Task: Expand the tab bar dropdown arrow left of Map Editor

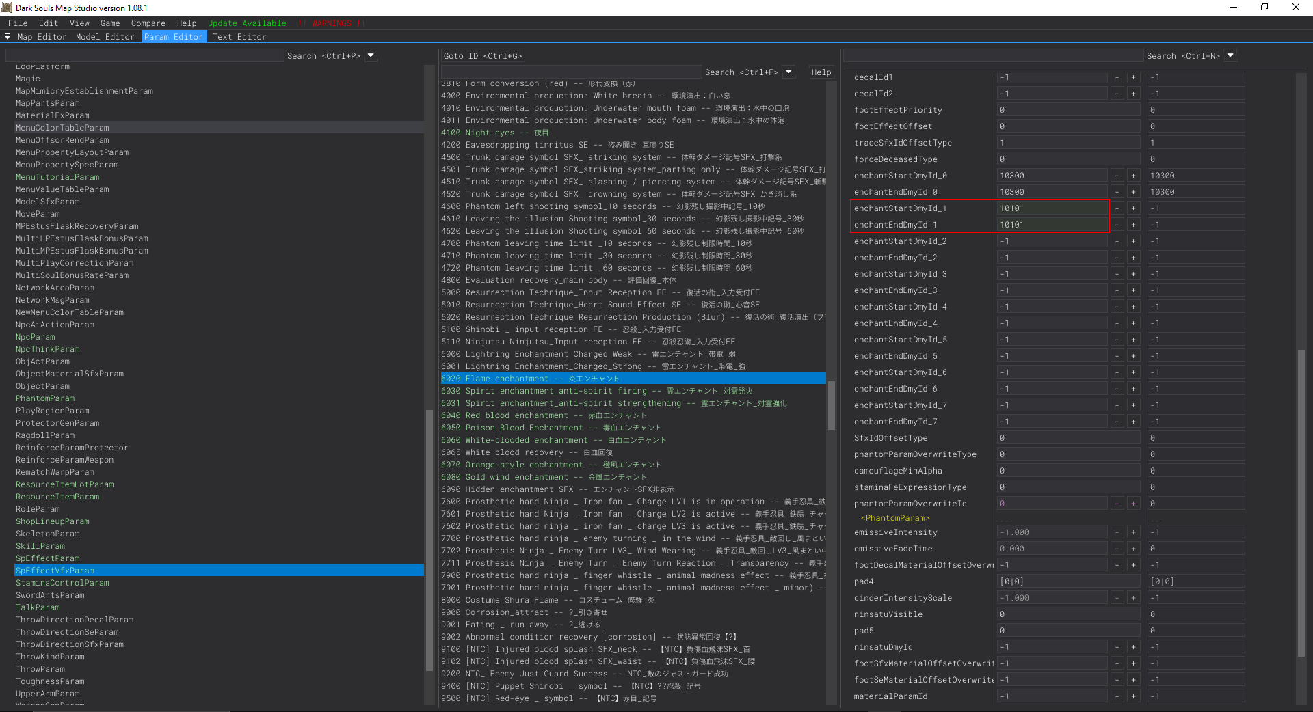Action: point(8,36)
